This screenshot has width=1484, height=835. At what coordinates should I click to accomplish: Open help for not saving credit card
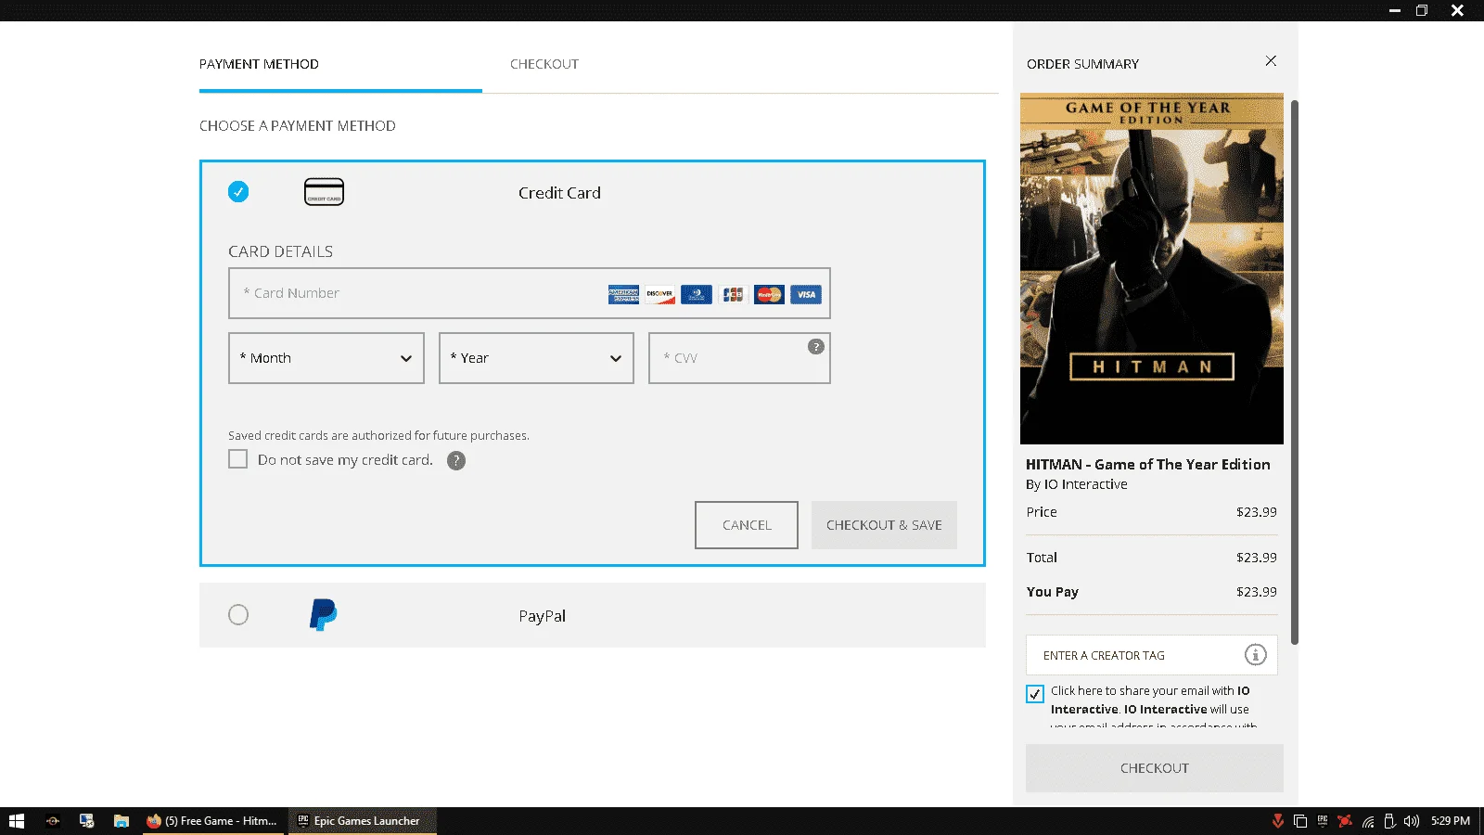456,461
